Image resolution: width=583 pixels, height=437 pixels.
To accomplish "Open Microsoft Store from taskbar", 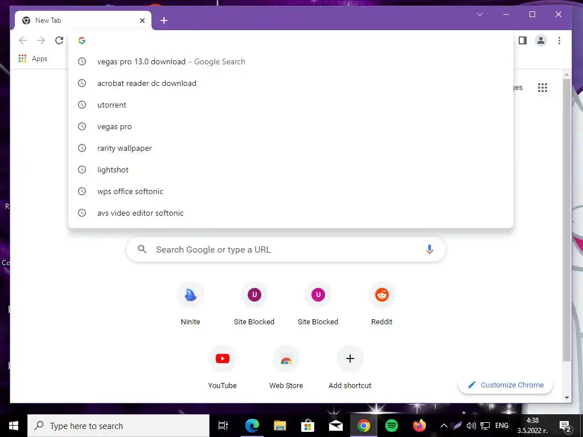I will 308,426.
